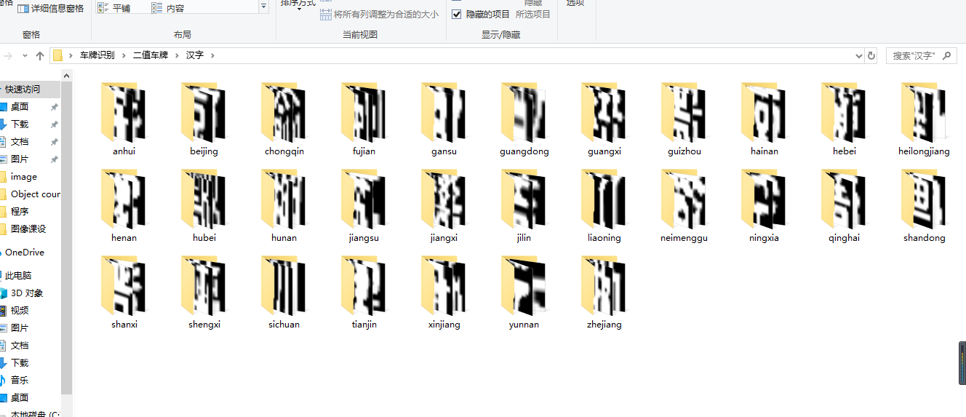Select the heilongjiang folder icon
The width and height of the screenshot is (966, 417).
coord(924,113)
